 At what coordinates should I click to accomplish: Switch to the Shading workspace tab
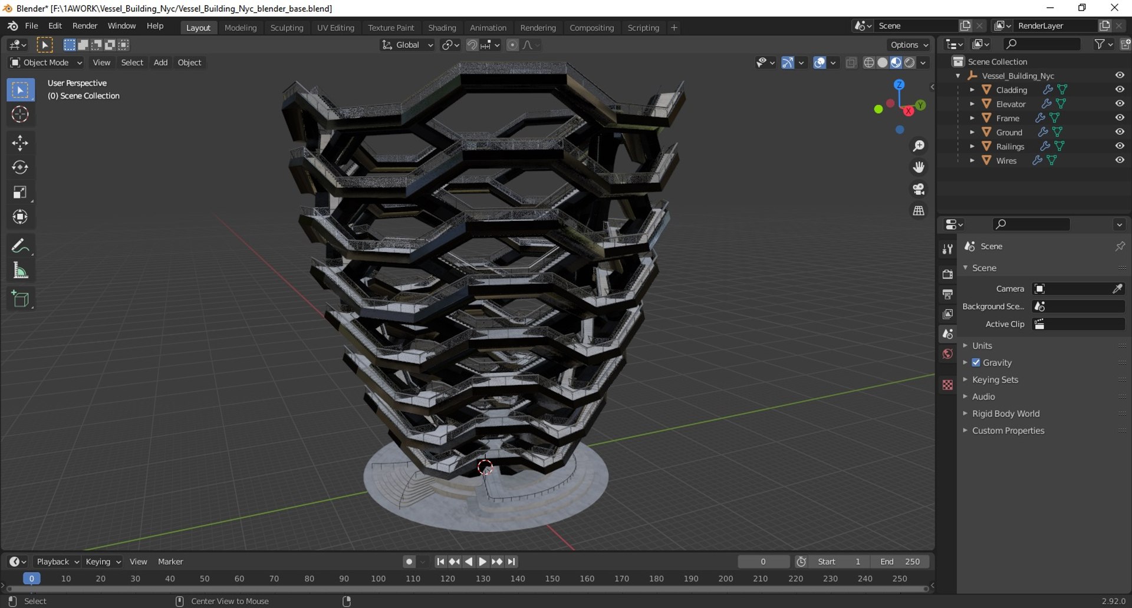[x=442, y=28]
